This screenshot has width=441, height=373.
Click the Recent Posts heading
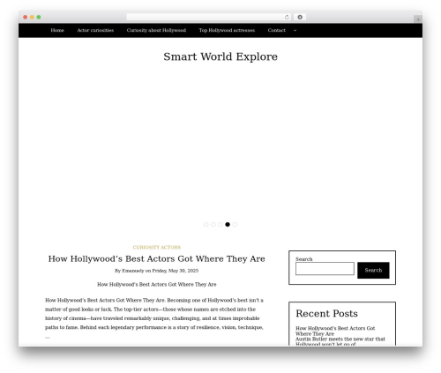click(326, 314)
